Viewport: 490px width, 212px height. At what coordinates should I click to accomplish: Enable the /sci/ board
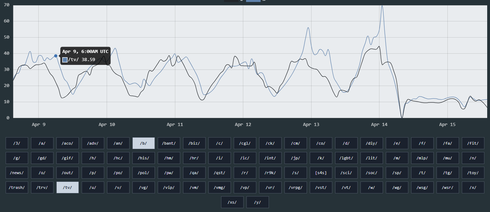coord(346,173)
